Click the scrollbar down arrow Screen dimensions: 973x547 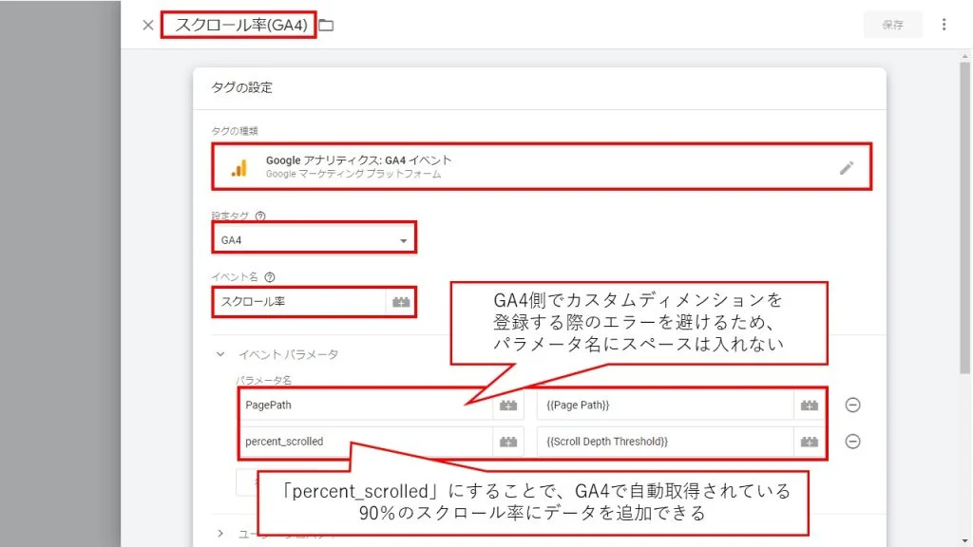(x=964, y=541)
